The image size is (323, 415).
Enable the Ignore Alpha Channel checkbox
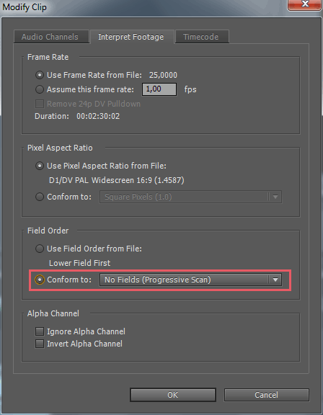[40, 331]
